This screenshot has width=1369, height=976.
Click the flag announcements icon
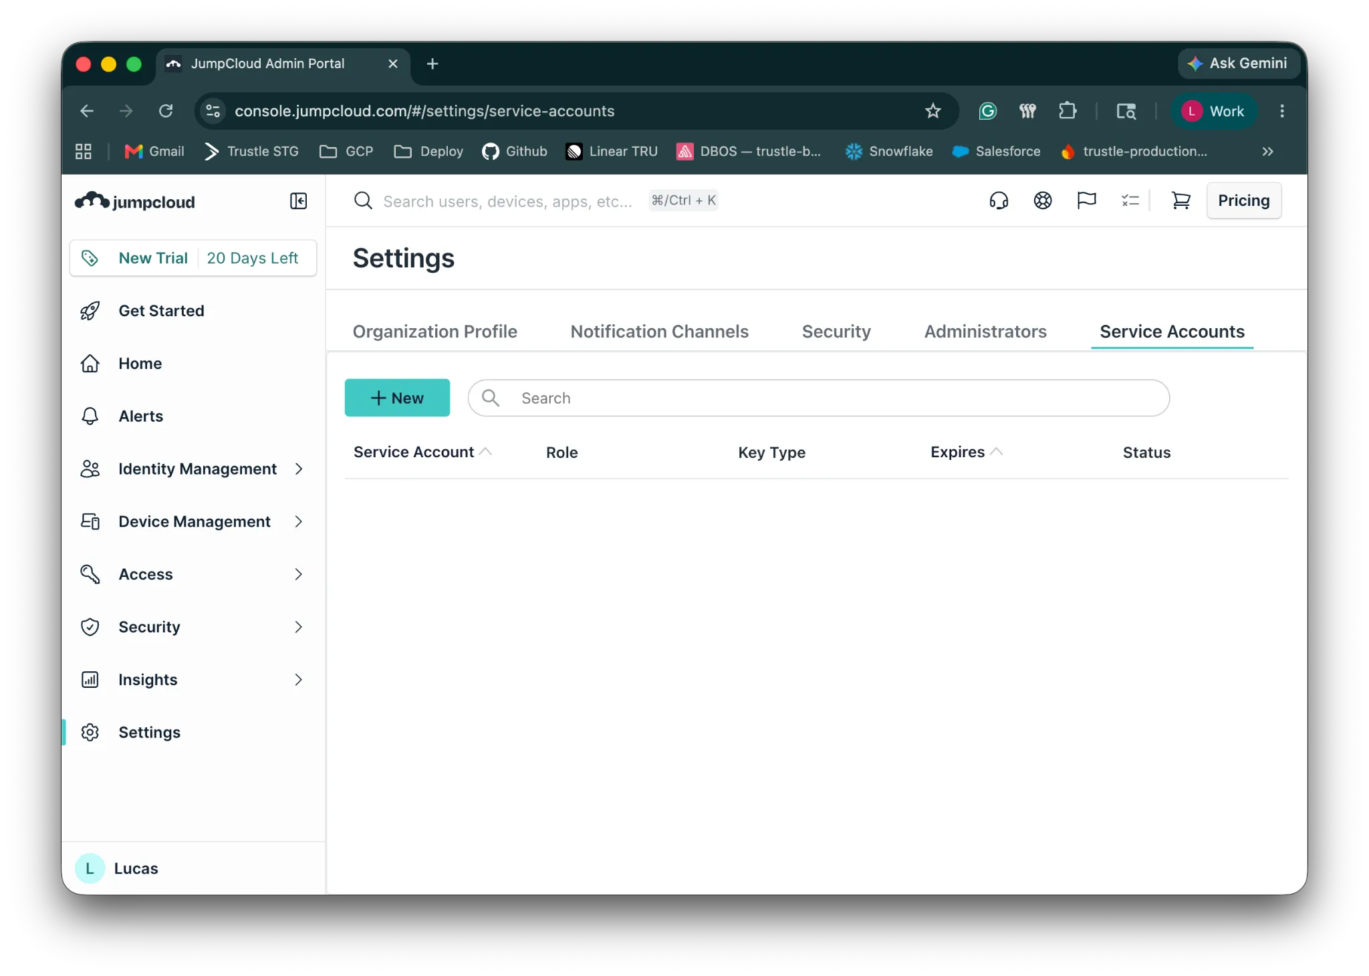[1087, 201]
